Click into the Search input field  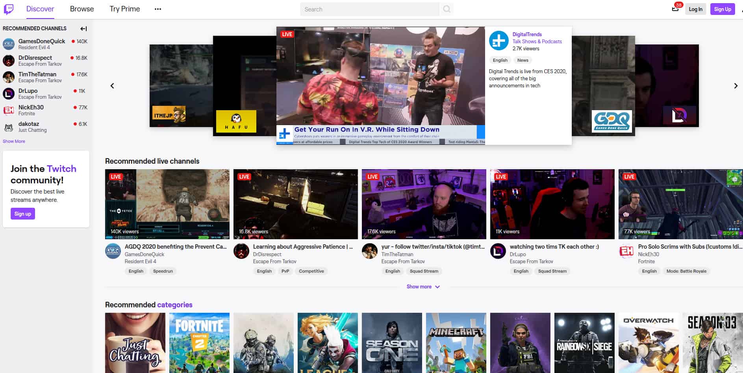tap(369, 9)
